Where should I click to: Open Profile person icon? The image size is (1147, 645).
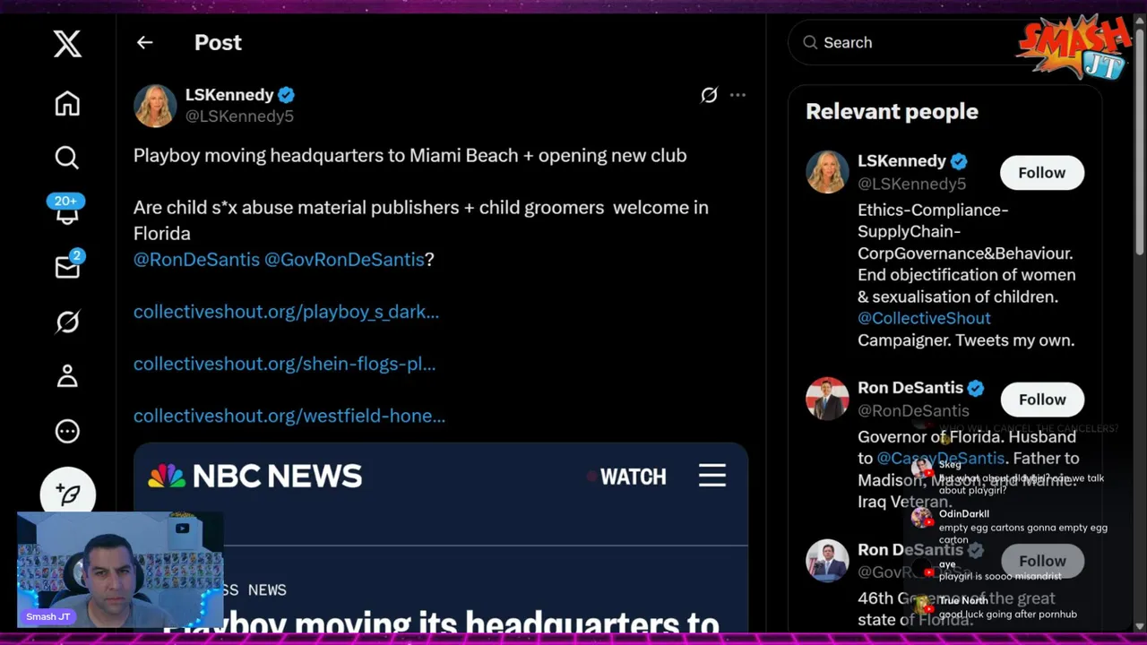(67, 376)
